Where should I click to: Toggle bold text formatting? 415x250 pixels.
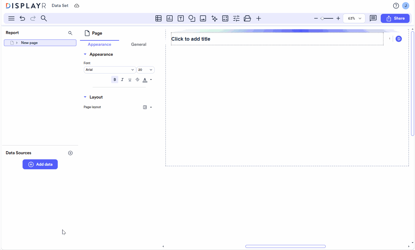pos(115,80)
